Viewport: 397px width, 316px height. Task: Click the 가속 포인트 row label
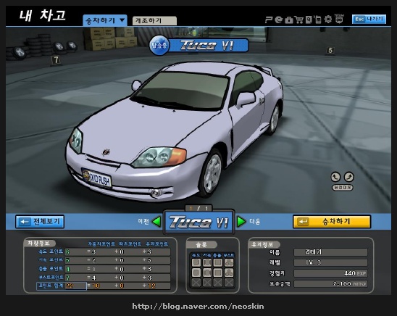coord(51,260)
